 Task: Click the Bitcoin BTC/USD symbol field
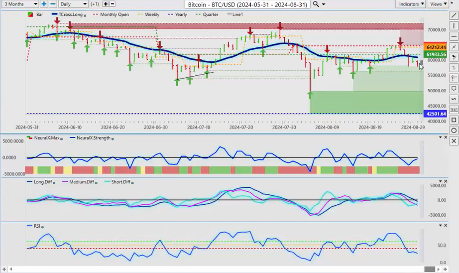point(247,4)
